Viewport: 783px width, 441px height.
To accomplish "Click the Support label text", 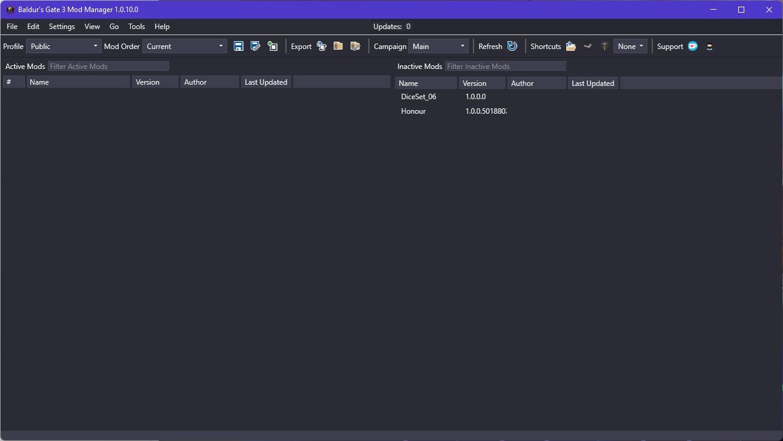I will tap(670, 47).
